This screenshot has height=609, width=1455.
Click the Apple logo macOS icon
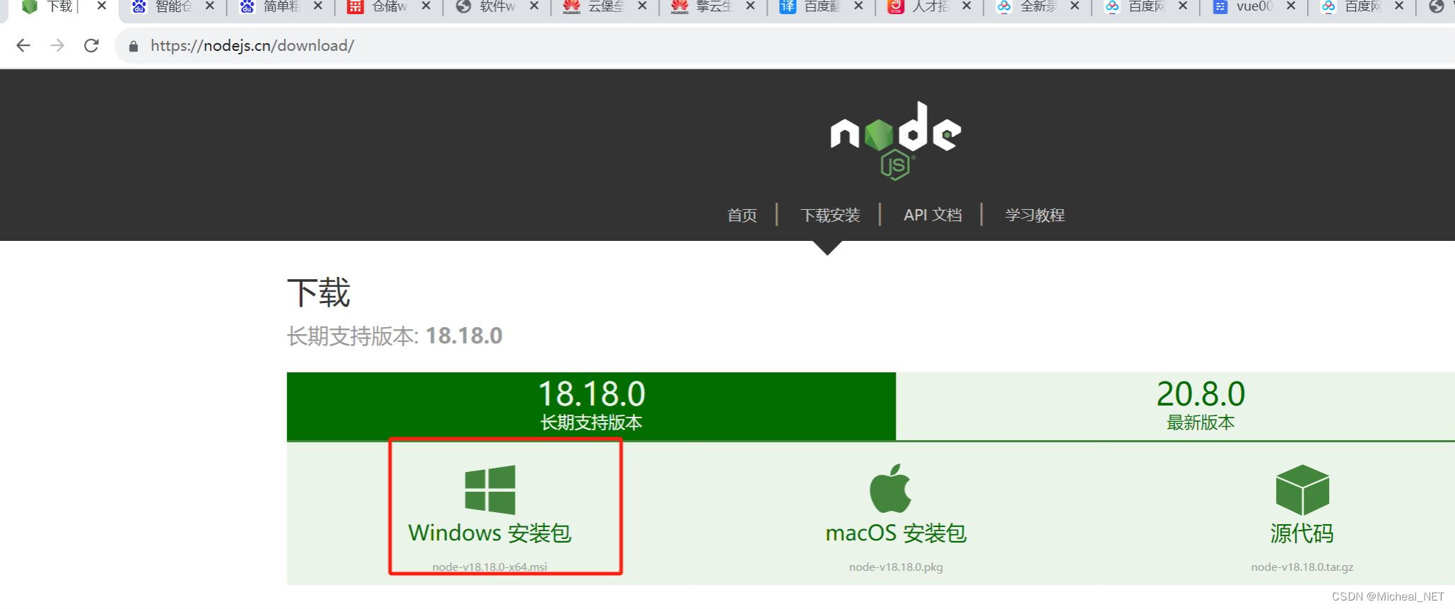click(x=890, y=488)
